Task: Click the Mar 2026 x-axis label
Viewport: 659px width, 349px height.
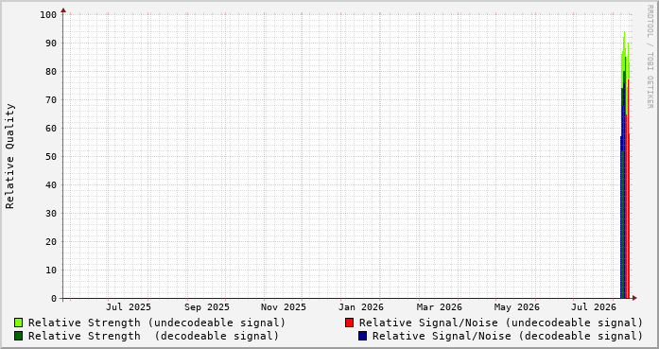Action: point(440,307)
